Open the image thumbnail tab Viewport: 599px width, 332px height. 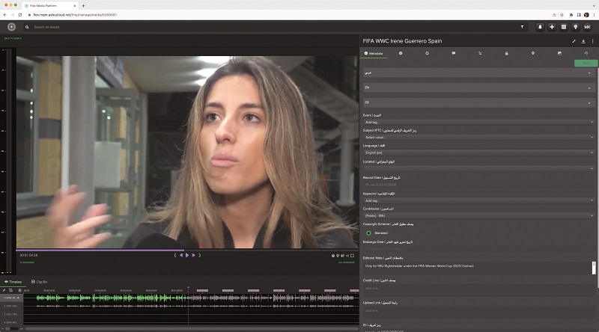point(559,53)
